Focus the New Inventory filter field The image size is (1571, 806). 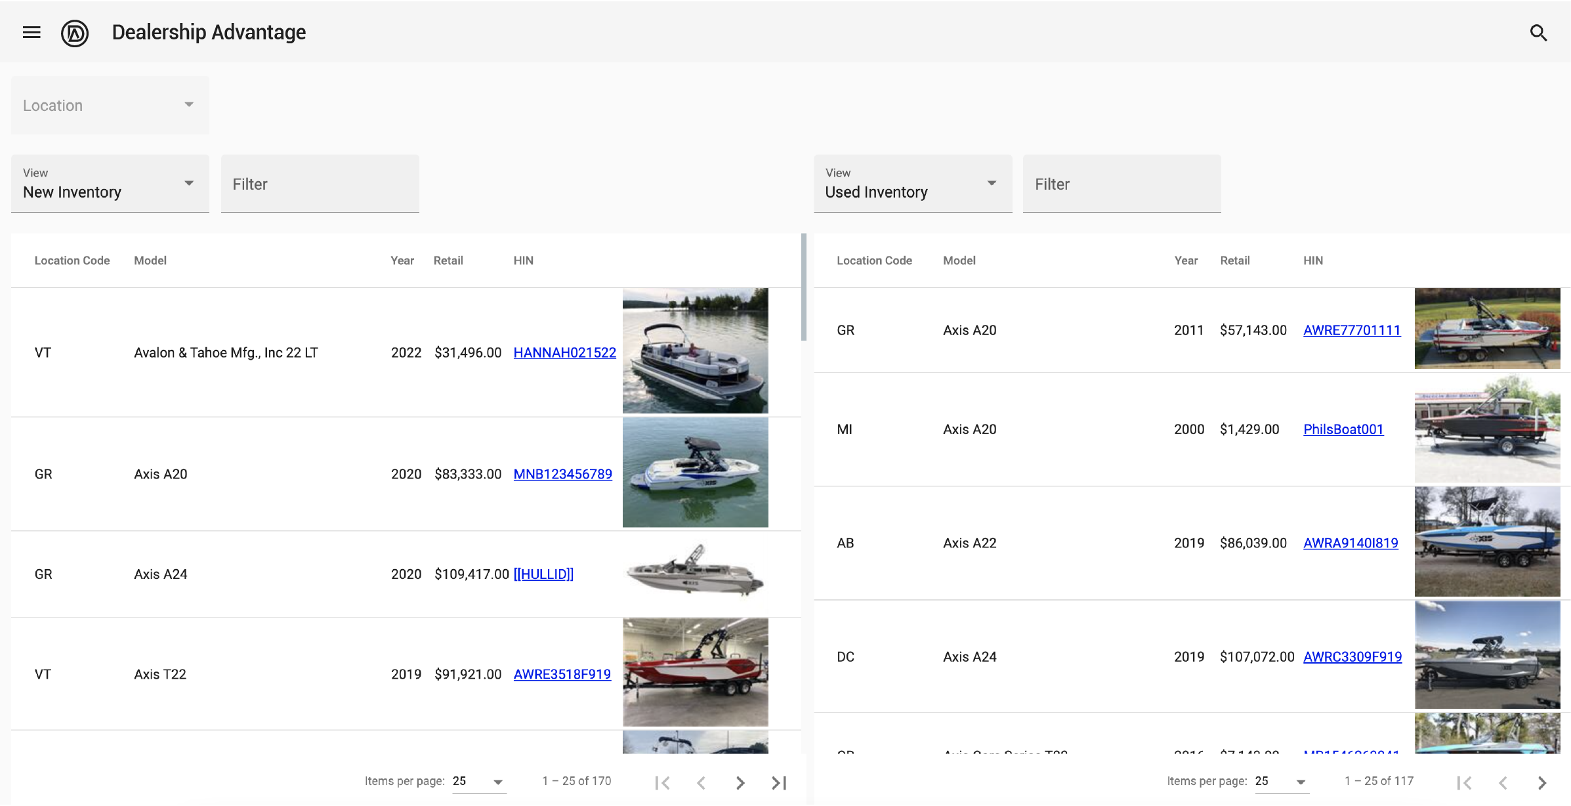(x=320, y=184)
